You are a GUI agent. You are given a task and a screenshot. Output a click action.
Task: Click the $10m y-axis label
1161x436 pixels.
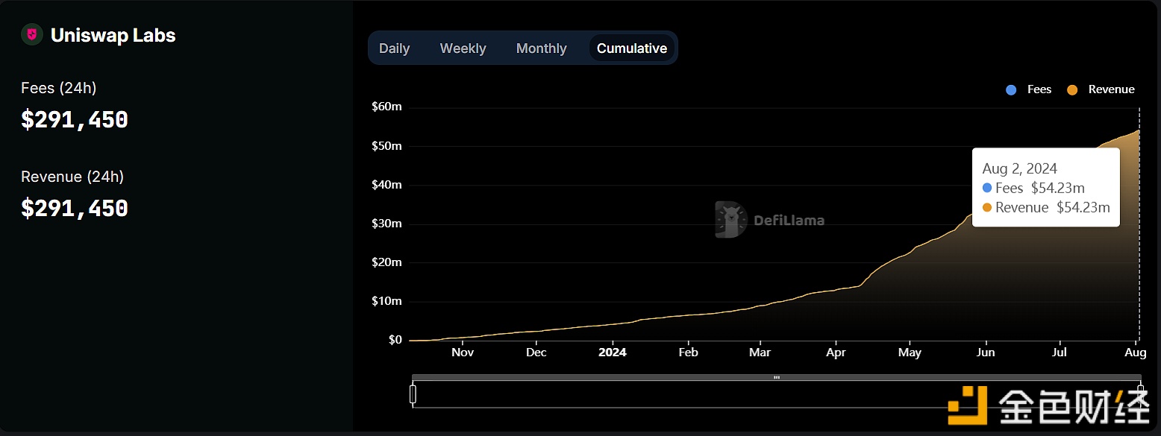pos(387,301)
